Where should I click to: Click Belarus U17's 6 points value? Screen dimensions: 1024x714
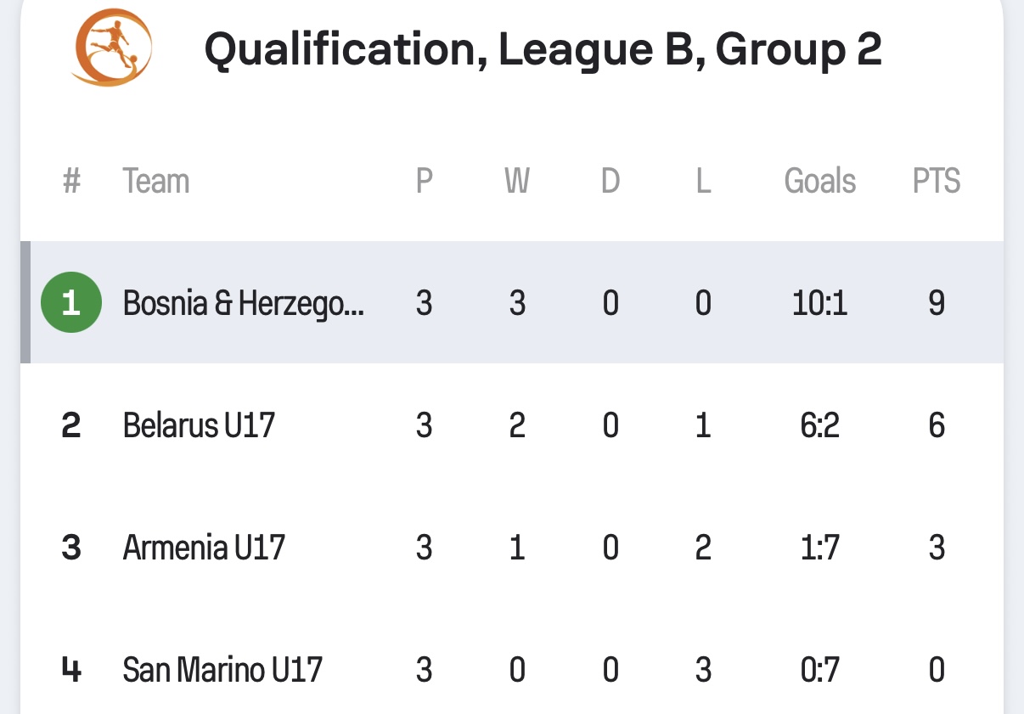tap(937, 425)
